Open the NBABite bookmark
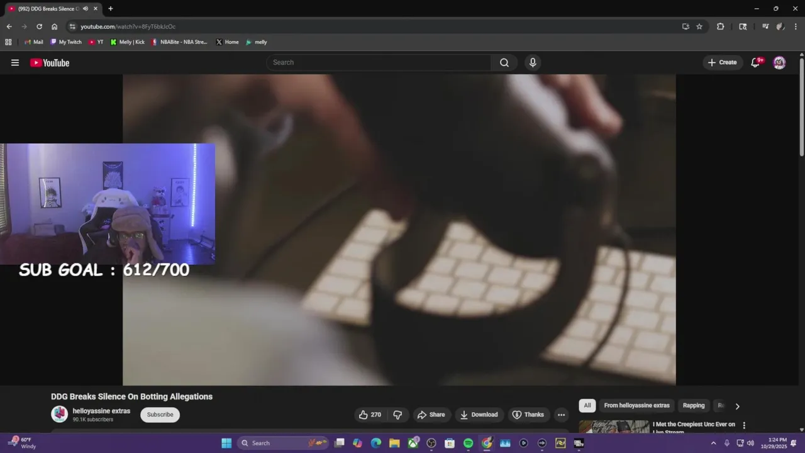The height and width of the screenshot is (453, 805). (180, 42)
